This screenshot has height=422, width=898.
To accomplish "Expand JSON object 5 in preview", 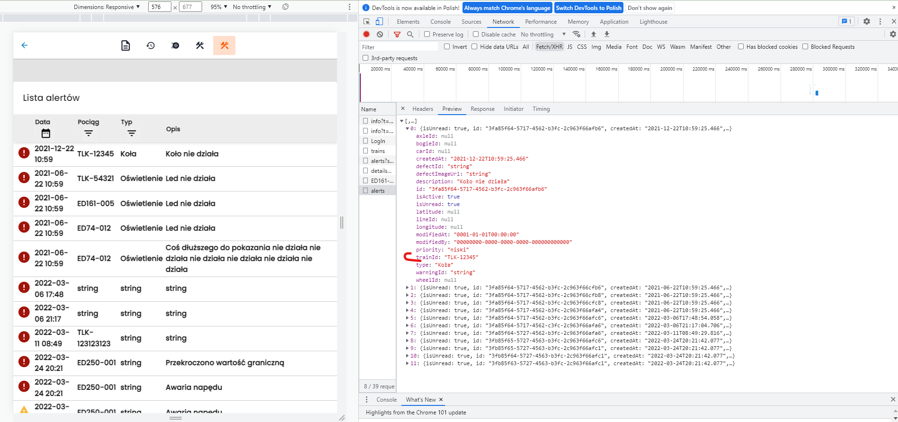I will [407, 318].
